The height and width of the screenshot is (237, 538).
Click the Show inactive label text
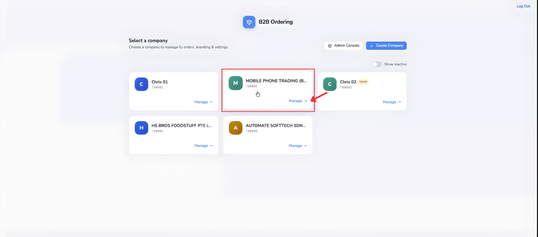[x=396, y=64]
